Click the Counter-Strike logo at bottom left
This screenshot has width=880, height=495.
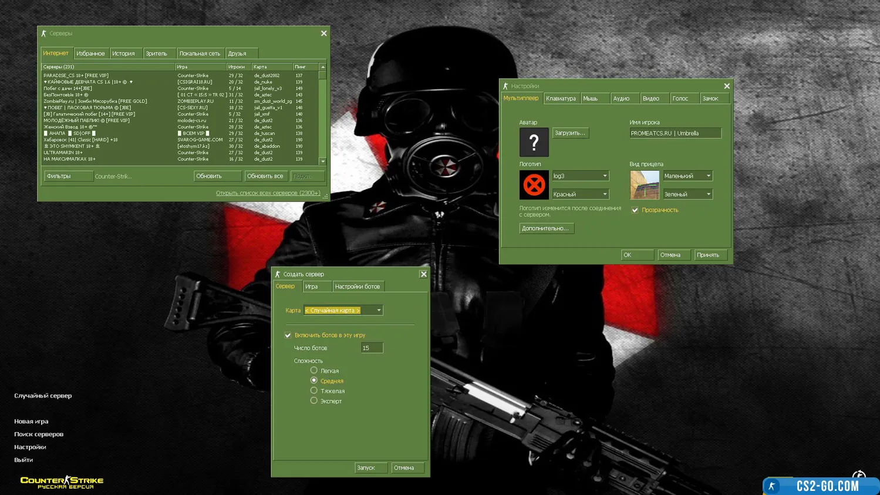(62, 482)
